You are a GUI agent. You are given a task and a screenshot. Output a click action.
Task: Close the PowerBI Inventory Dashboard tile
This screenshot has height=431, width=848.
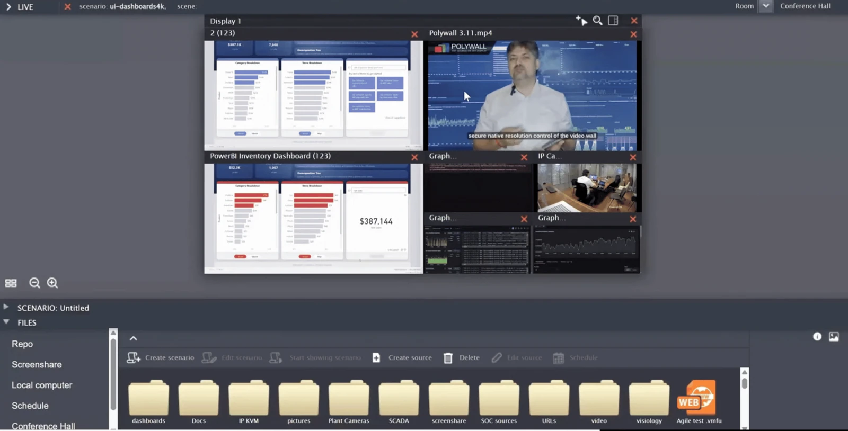[414, 157]
